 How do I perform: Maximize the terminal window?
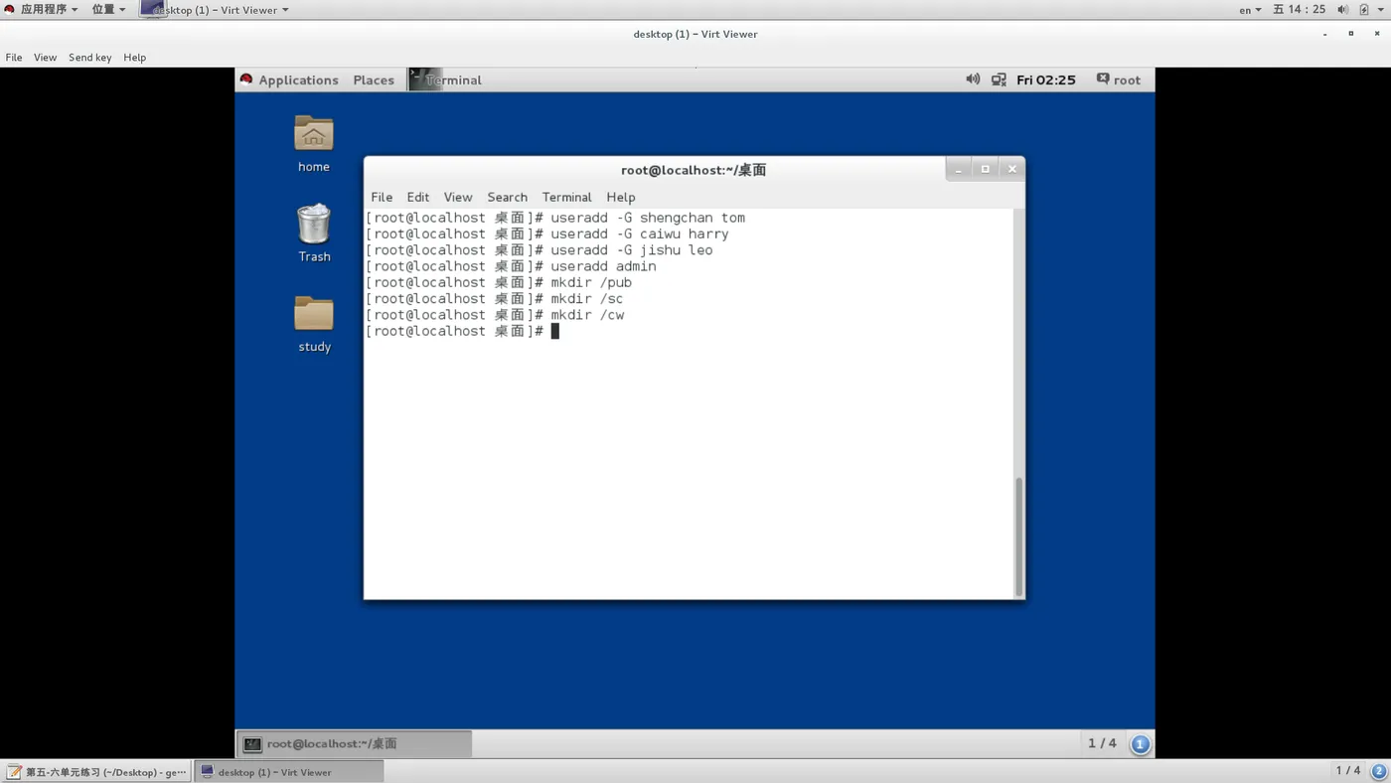pyautogui.click(x=985, y=169)
